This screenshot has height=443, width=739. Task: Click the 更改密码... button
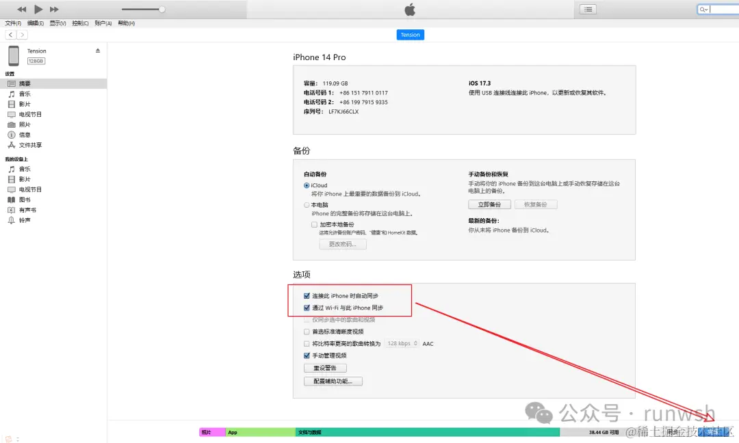point(343,244)
